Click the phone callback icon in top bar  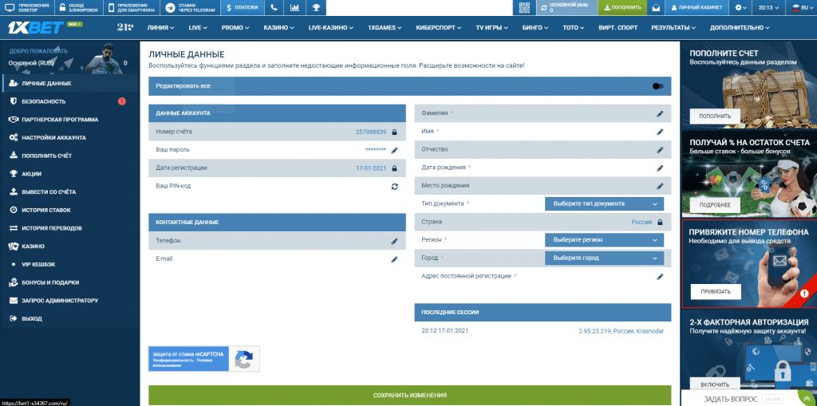click(x=274, y=8)
